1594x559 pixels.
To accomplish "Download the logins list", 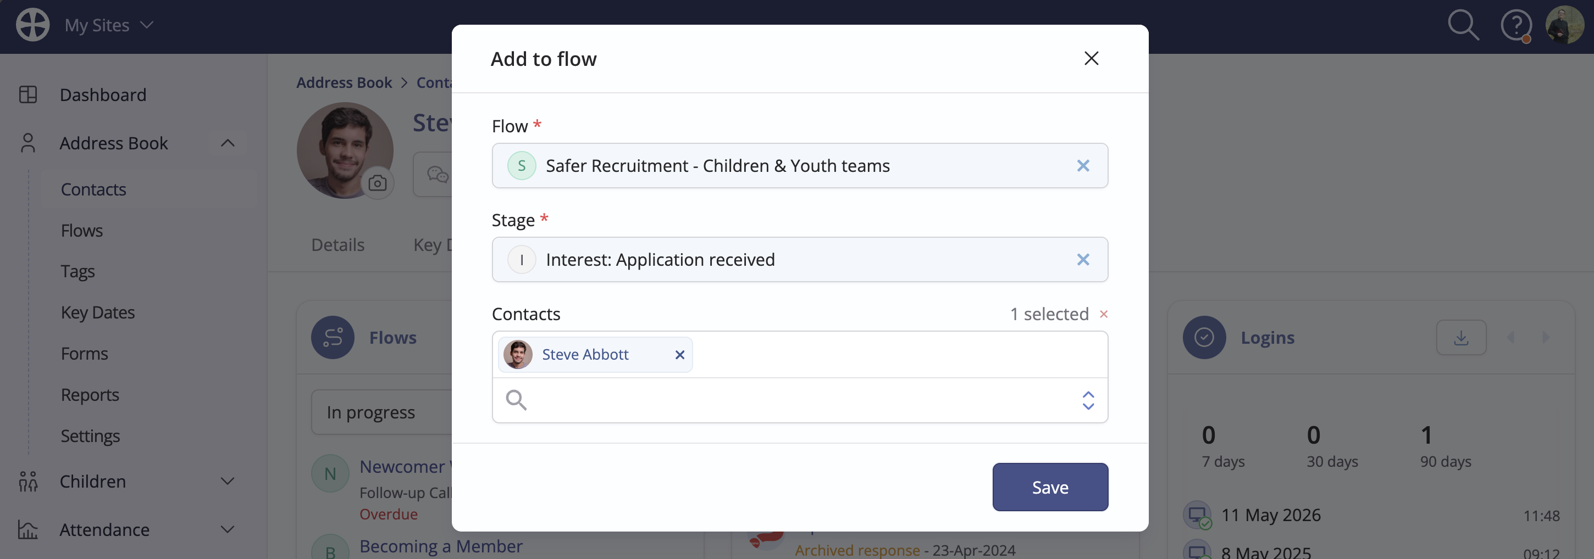I will (x=1461, y=338).
